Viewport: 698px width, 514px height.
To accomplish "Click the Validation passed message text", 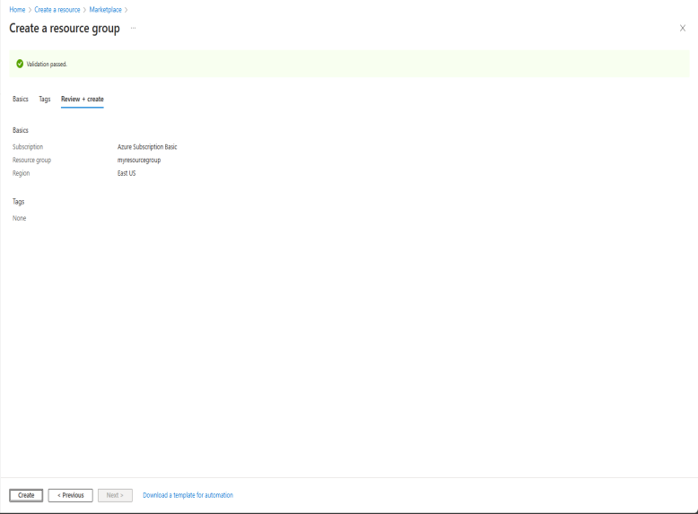I will (x=47, y=64).
